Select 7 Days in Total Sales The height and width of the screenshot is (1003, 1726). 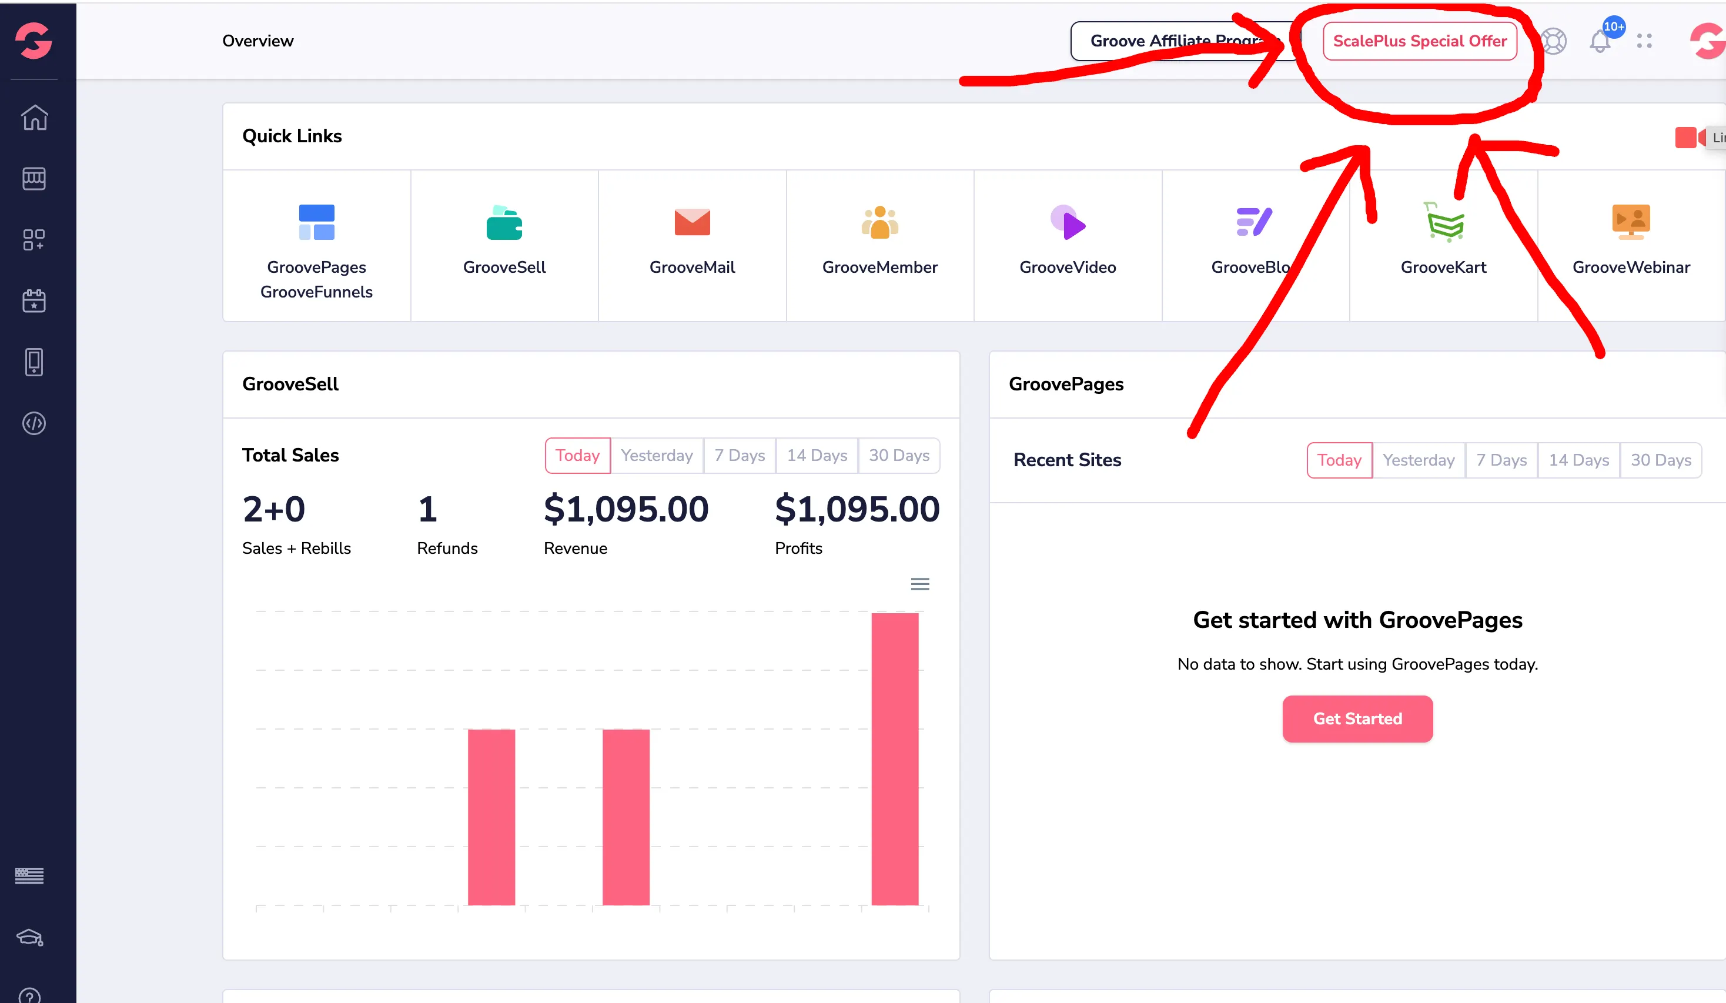(x=739, y=456)
